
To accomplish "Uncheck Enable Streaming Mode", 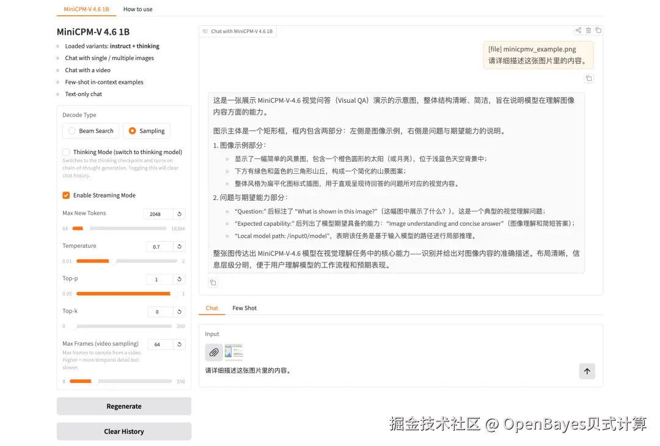I will point(66,195).
